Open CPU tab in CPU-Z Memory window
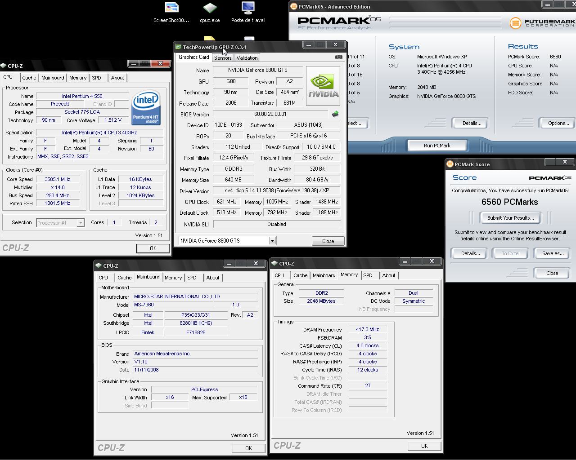 pyautogui.click(x=279, y=275)
